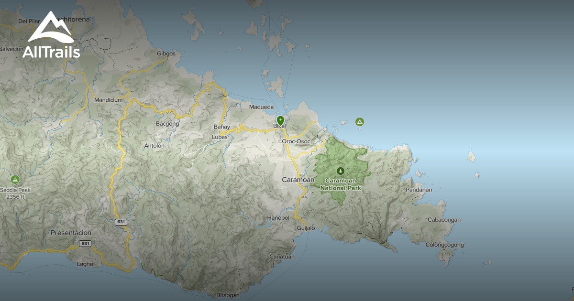
Task: Click the Pandanan peninsula label
Action: 418,189
